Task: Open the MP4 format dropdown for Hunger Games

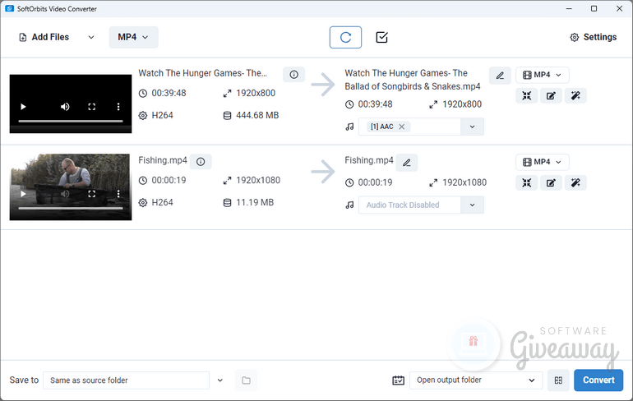Action: (x=543, y=75)
